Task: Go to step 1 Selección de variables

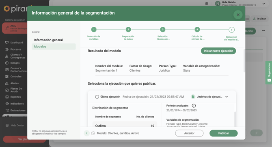Action: pos(94,30)
